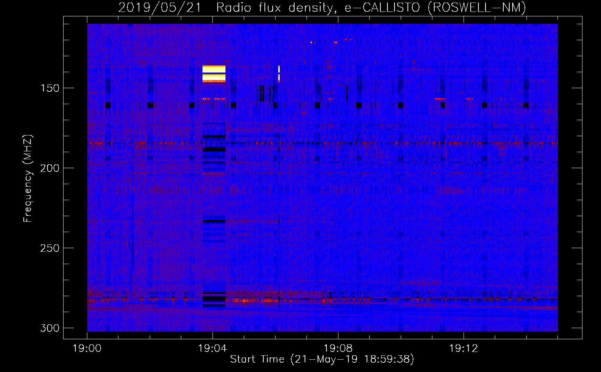
Task: Click the '250' frequency tick label
Action: pos(49,248)
